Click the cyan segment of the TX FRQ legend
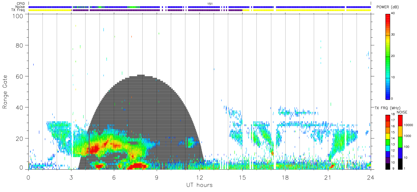This screenshot has width=417, height=192. (388, 148)
